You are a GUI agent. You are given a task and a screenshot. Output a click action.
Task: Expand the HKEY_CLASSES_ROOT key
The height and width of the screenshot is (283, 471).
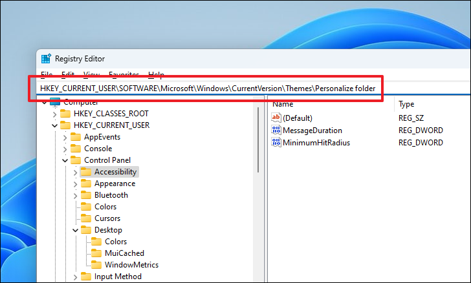54,114
